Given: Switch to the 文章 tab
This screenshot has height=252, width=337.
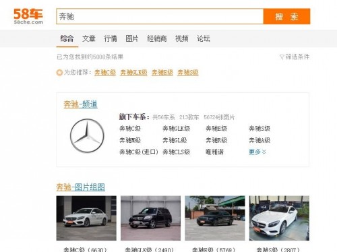Looking at the screenshot, I should (x=89, y=38).
